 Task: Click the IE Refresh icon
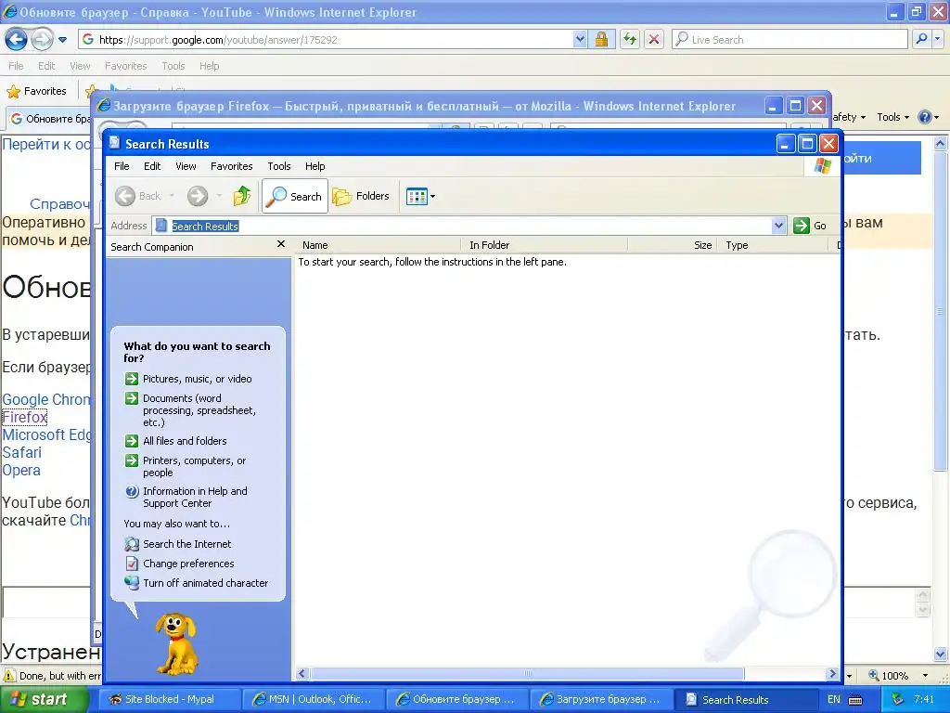[630, 39]
